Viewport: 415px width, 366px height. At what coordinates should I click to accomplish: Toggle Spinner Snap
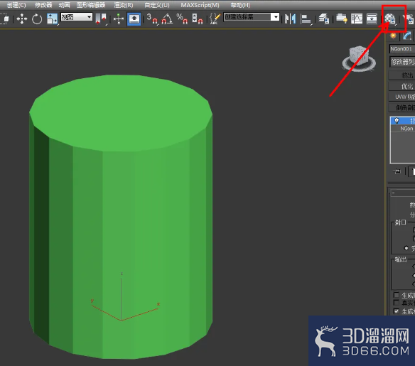[197, 18]
